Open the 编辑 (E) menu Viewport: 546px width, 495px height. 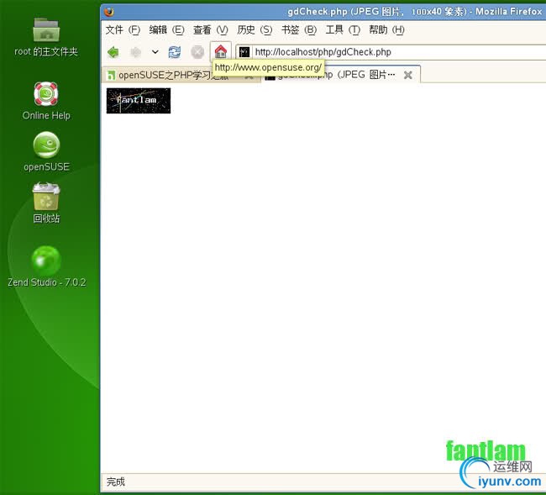pyautogui.click(x=166, y=30)
